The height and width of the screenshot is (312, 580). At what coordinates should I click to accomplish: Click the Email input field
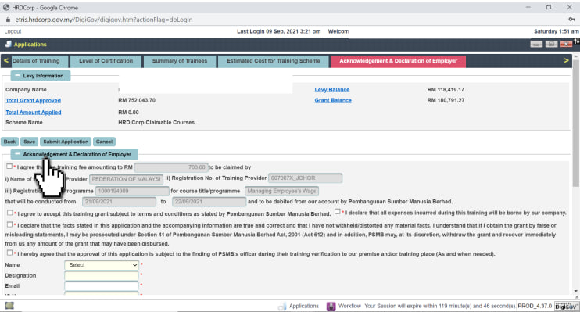[102, 286]
